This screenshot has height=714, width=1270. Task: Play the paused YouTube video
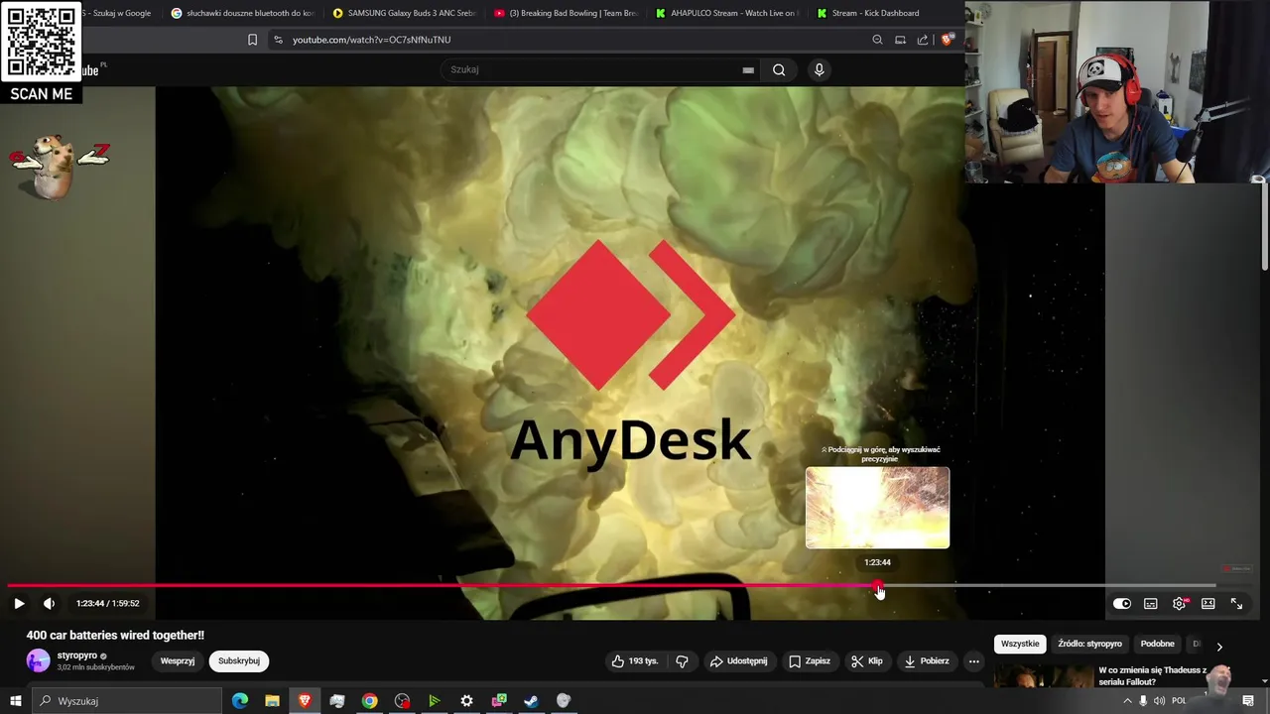click(x=19, y=603)
